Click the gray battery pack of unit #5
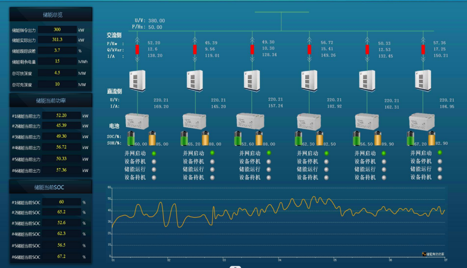Image resolution: width=467 pixels, height=268 pixels. pos(367,122)
